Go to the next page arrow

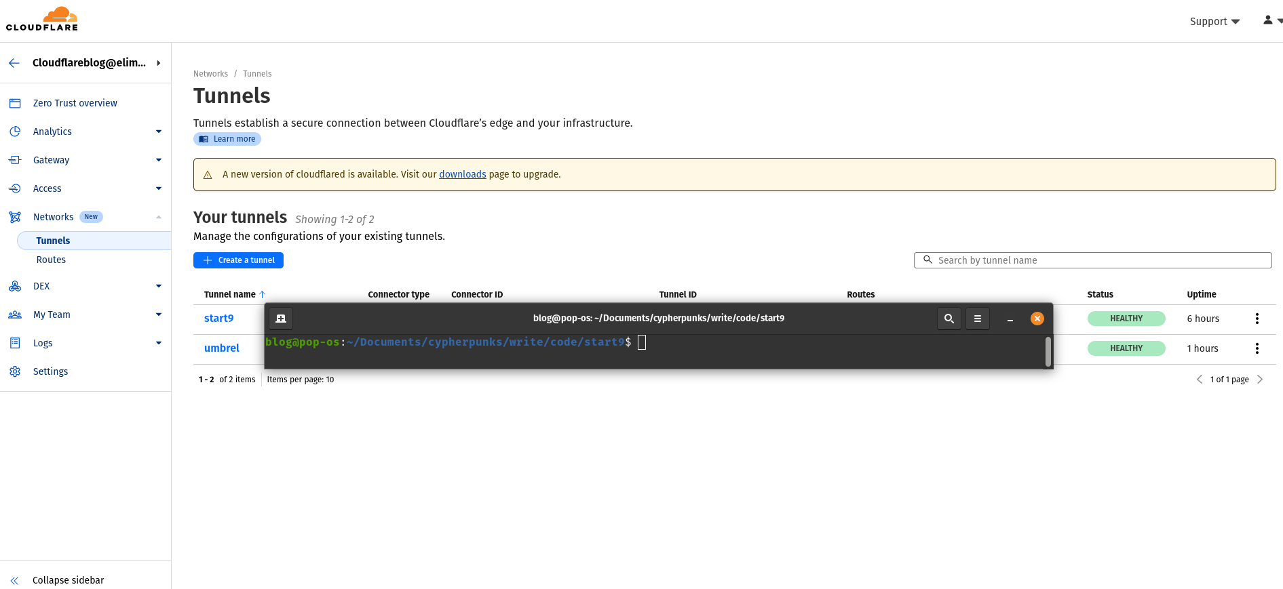click(x=1260, y=380)
